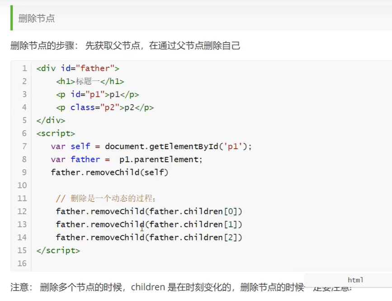Click the <p class="p2"> code line
The height and width of the screenshot is (301, 392).
pyautogui.click(x=105, y=107)
